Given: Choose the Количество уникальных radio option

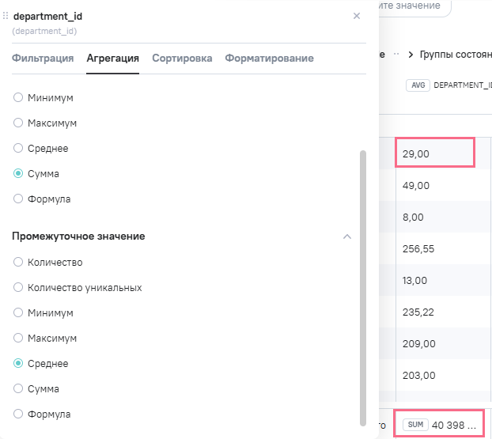Looking at the screenshot, I should [18, 288].
